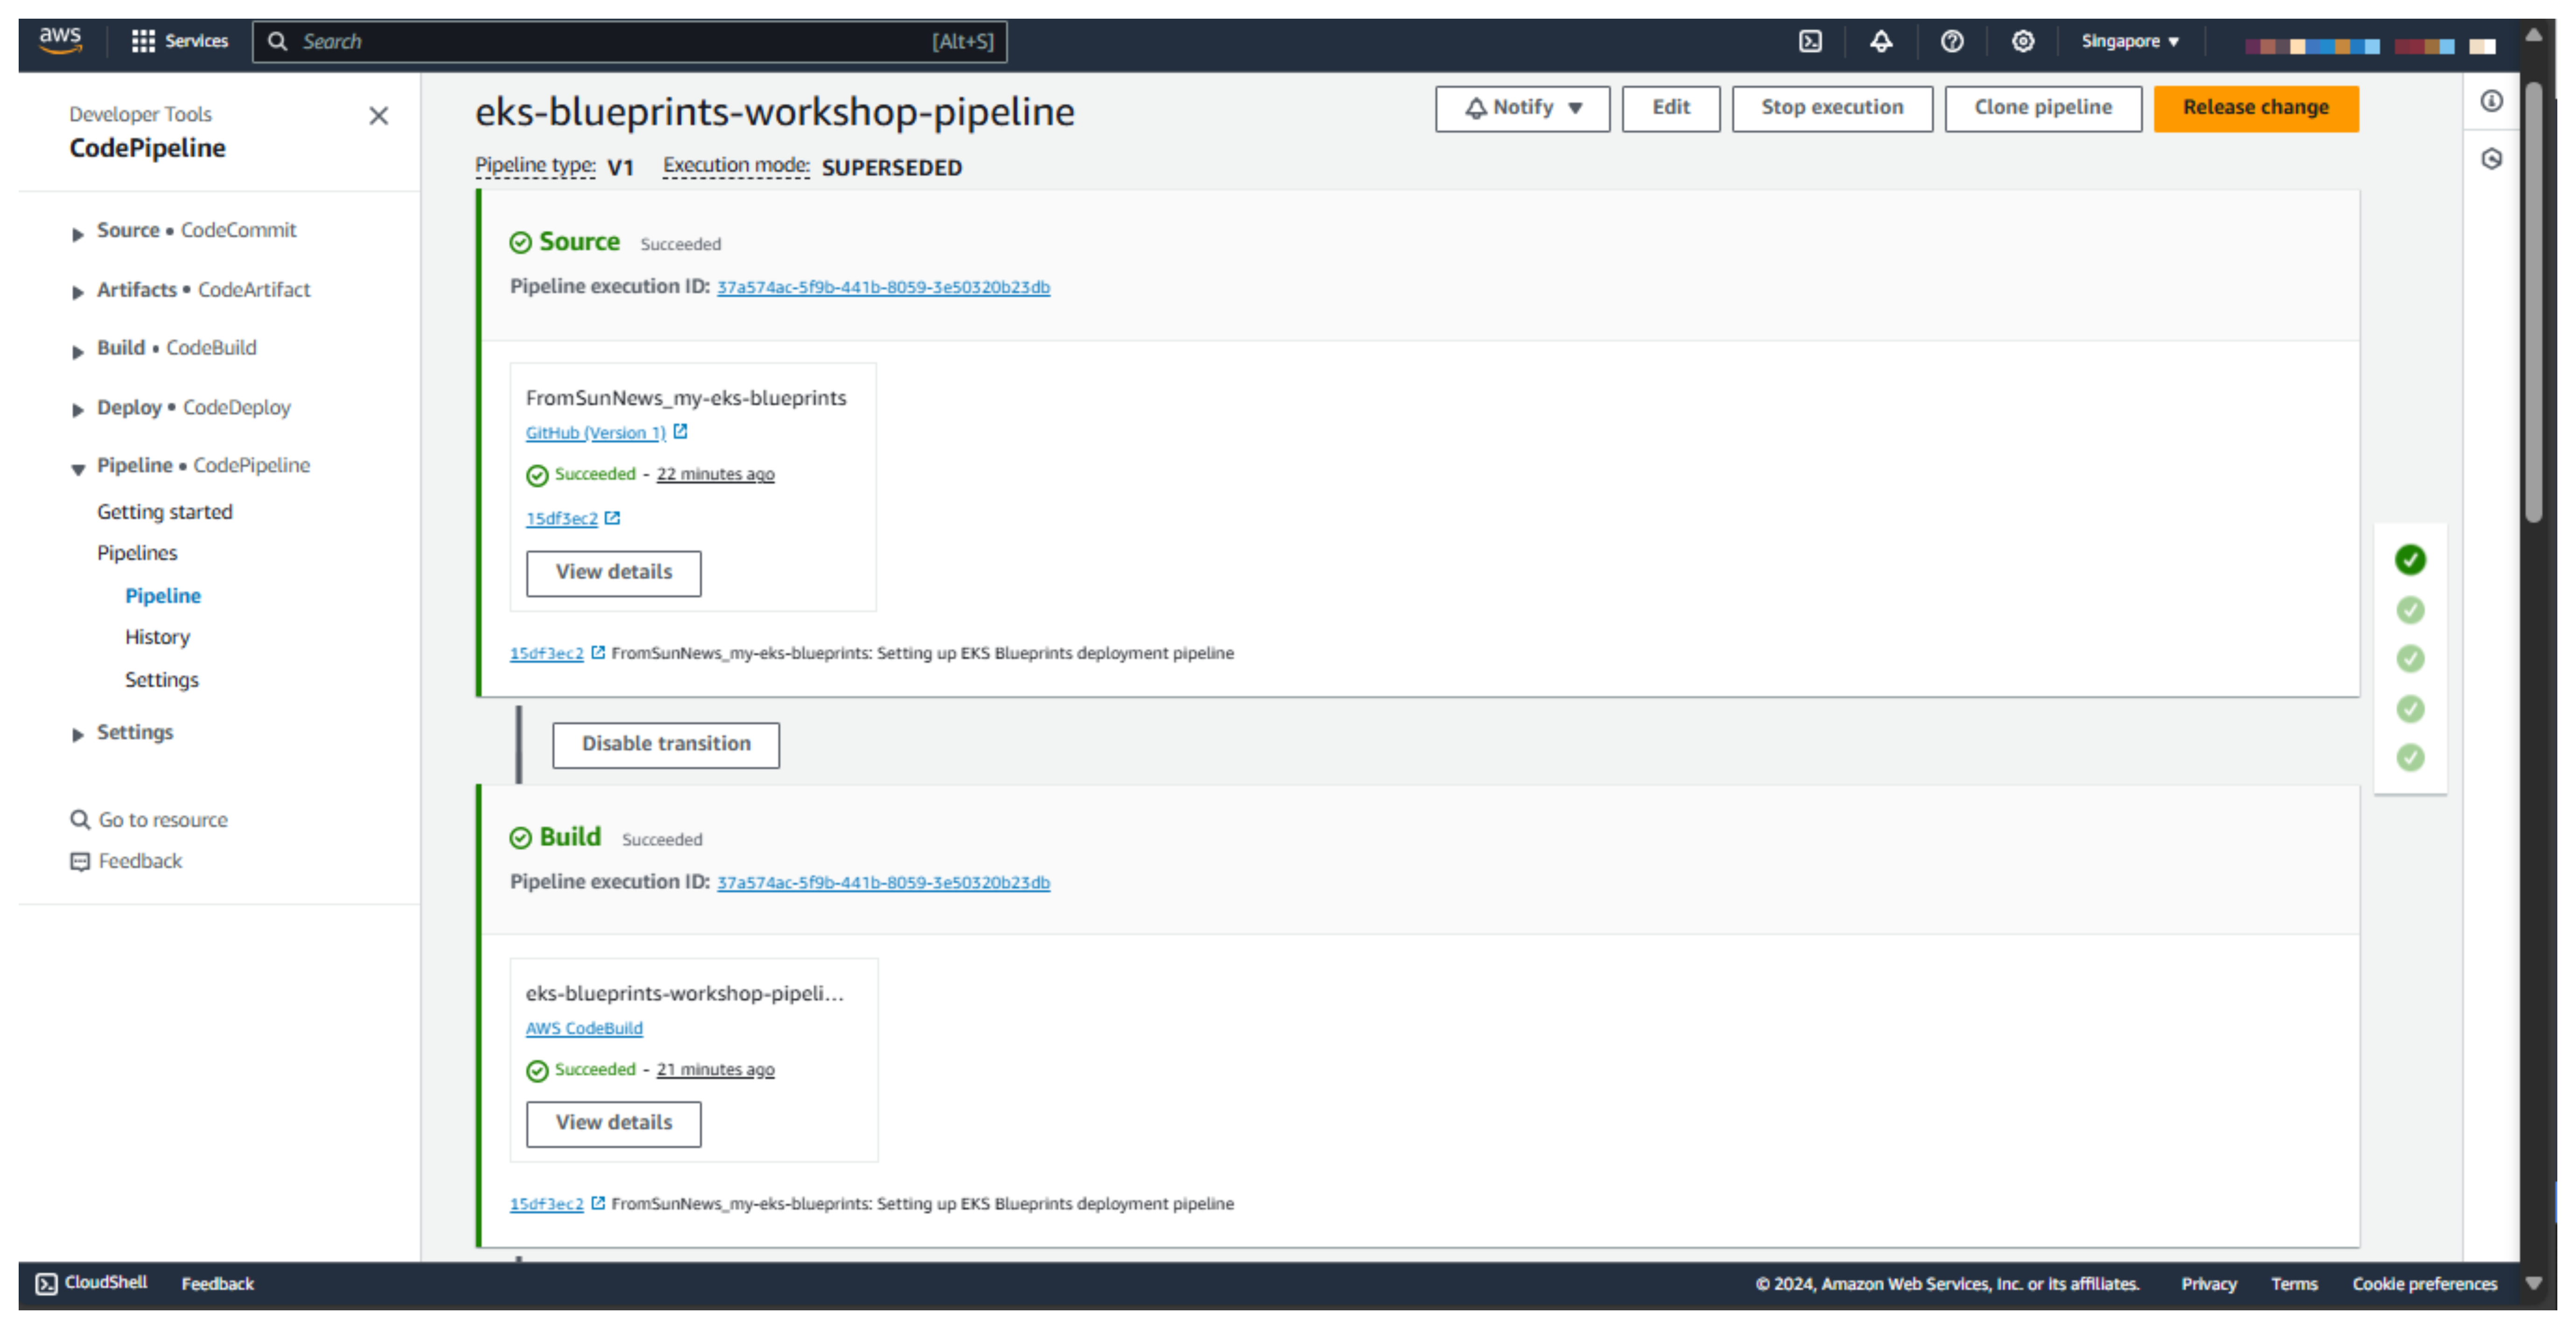The image size is (2576, 1329).
Task: Click Go to resource
Action: point(163,820)
